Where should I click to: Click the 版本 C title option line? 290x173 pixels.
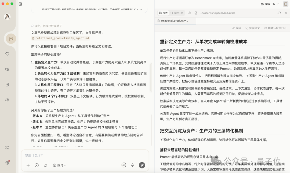tap(84, 127)
